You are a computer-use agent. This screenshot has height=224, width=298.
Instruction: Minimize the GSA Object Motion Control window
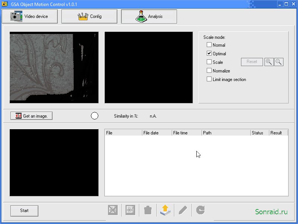point(279,4)
